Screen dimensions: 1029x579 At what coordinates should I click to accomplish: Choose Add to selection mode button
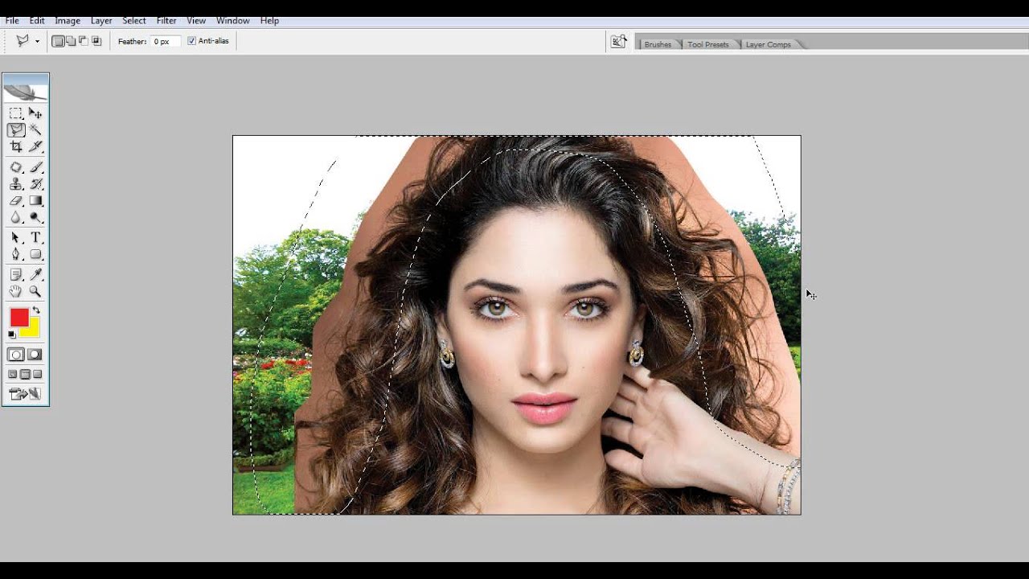[x=71, y=41]
